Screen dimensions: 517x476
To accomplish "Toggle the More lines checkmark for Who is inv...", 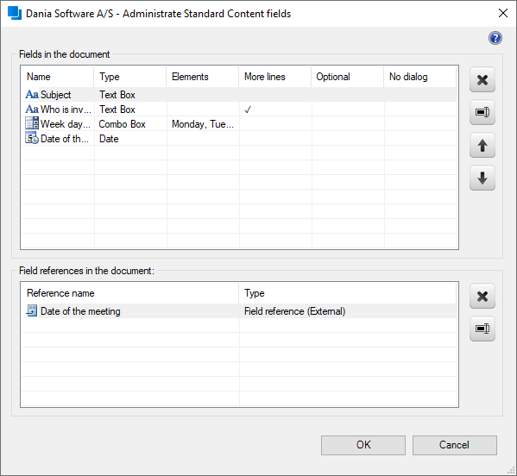I will pyautogui.click(x=248, y=110).
